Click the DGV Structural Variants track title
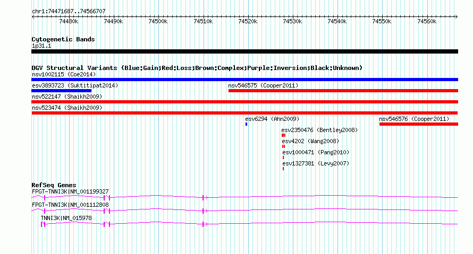Viewport: 473px width, 254px height. [197, 68]
